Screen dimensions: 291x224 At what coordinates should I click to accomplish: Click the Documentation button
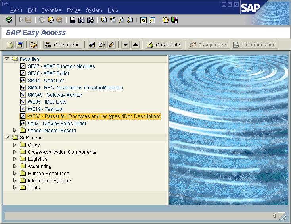click(255, 44)
